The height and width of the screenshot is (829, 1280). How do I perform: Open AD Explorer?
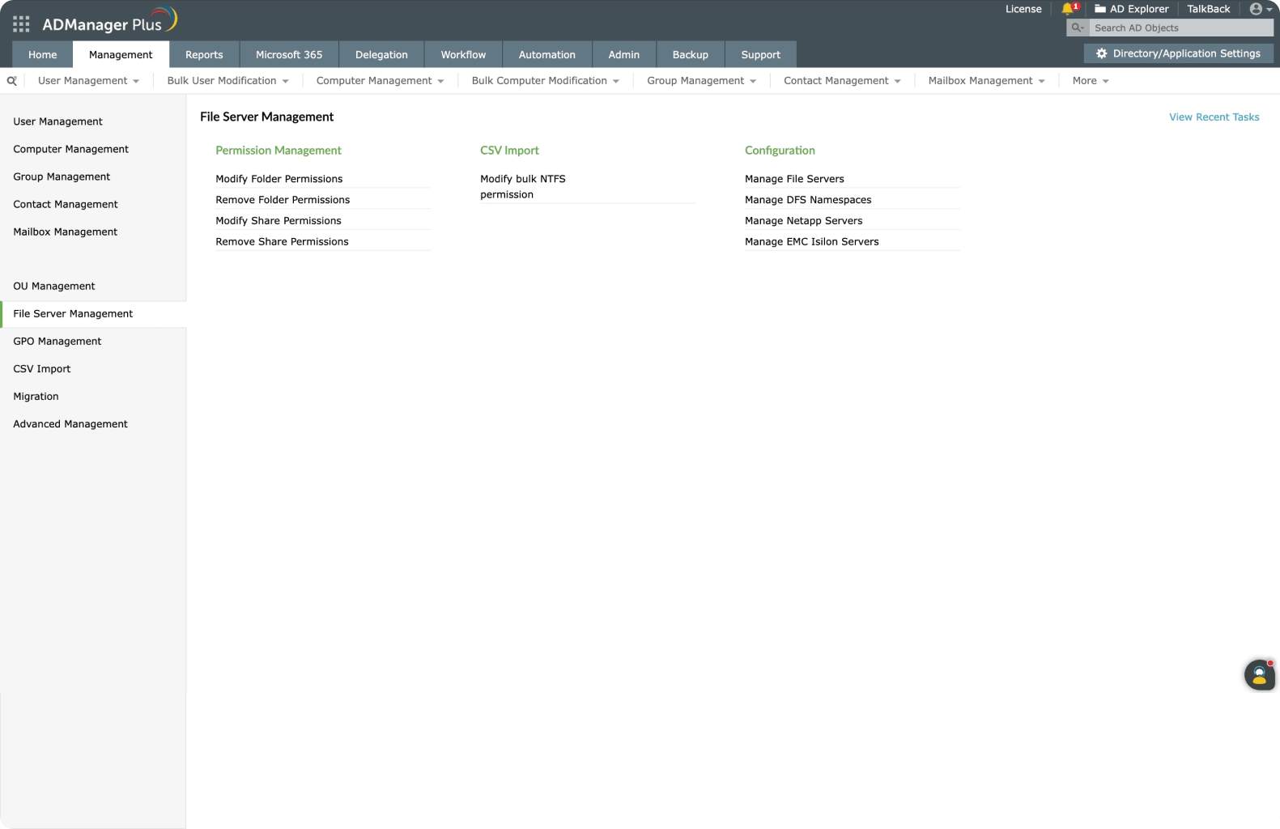point(1132,9)
